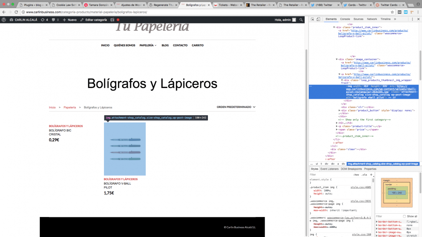The height and width of the screenshot is (237, 422).
Task: Open the Network DevTools tab
Action: coord(372,20)
